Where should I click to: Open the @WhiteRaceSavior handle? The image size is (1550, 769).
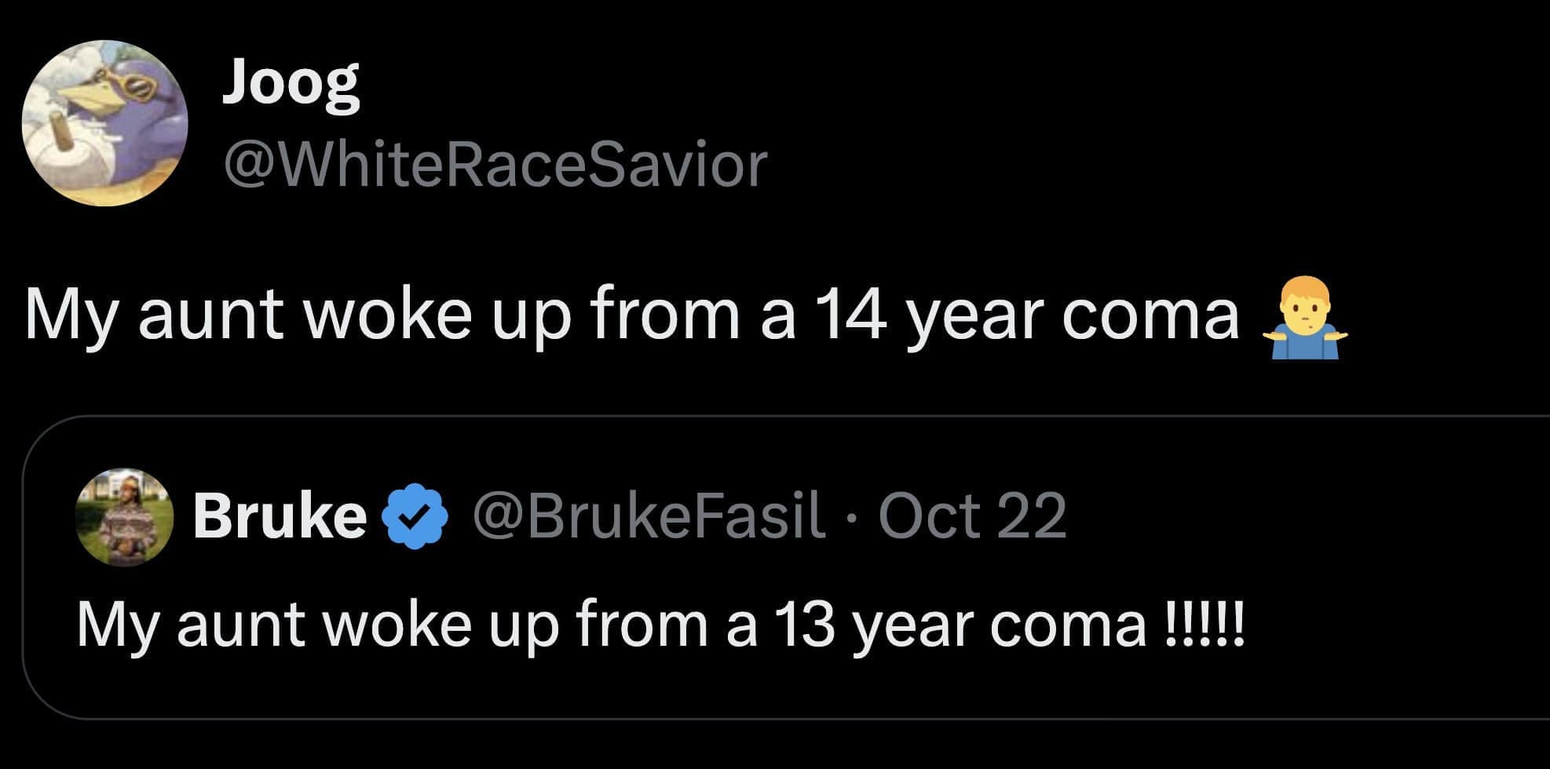495,165
